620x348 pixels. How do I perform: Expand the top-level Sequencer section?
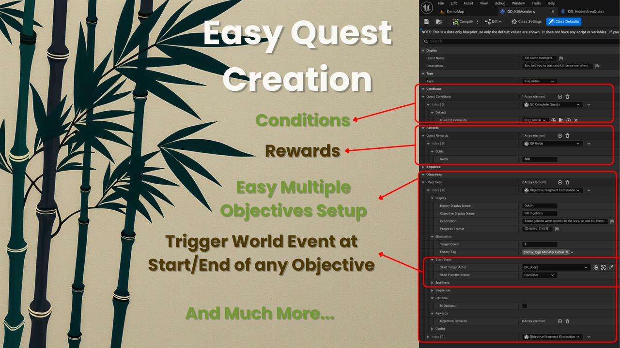point(423,167)
